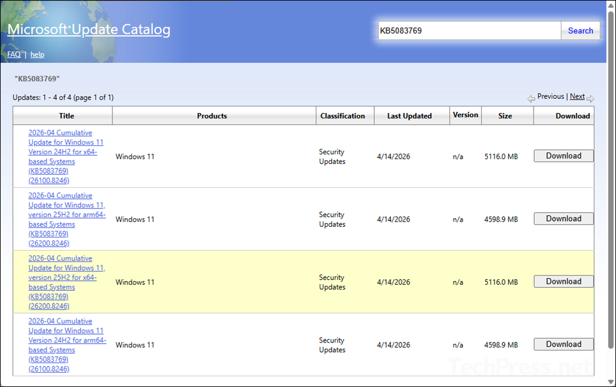616x387 pixels.
Task: Open the help link
Action: 37,54
